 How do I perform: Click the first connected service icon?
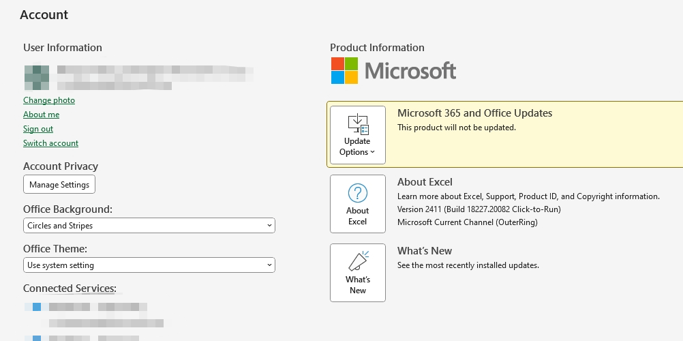pos(37,307)
